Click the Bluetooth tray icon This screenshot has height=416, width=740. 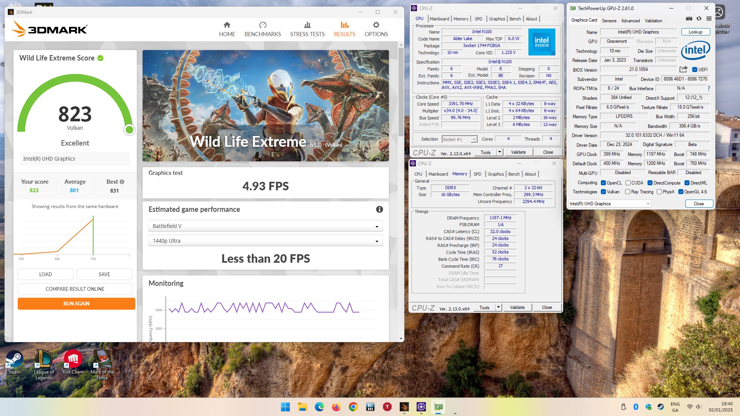click(x=636, y=407)
